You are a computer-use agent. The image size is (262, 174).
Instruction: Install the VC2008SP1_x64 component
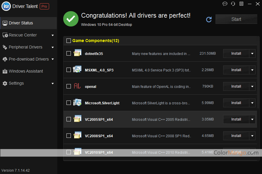236,136
